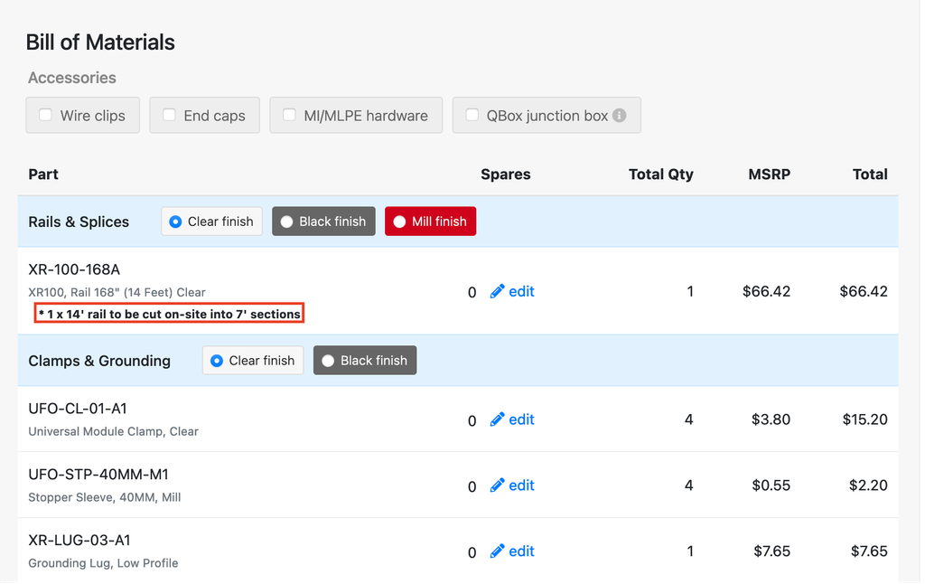Image resolution: width=925 pixels, height=584 pixels.
Task: Click the $3.80 MSRP value
Action: click(771, 419)
